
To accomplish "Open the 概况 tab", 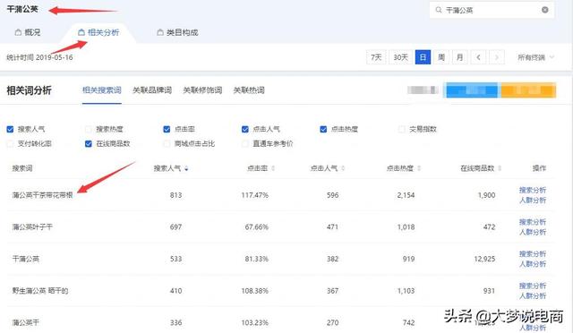I will [x=28, y=32].
